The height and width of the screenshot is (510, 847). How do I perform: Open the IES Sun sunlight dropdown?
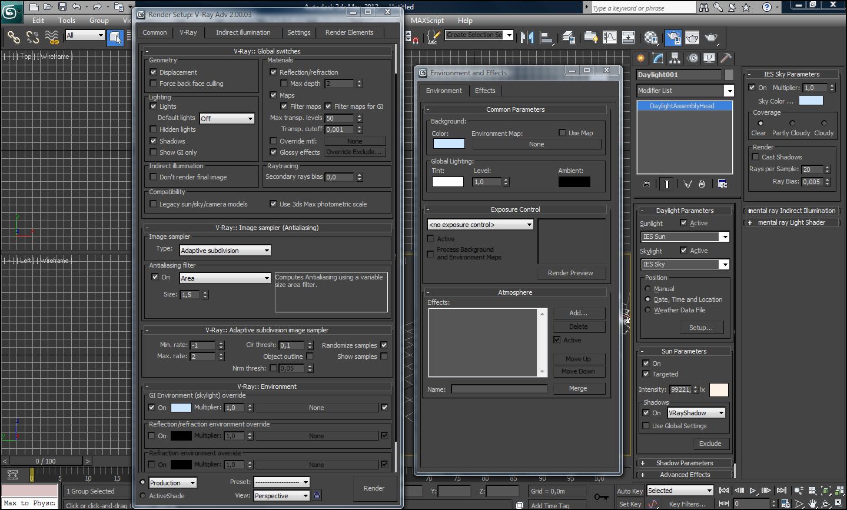686,236
